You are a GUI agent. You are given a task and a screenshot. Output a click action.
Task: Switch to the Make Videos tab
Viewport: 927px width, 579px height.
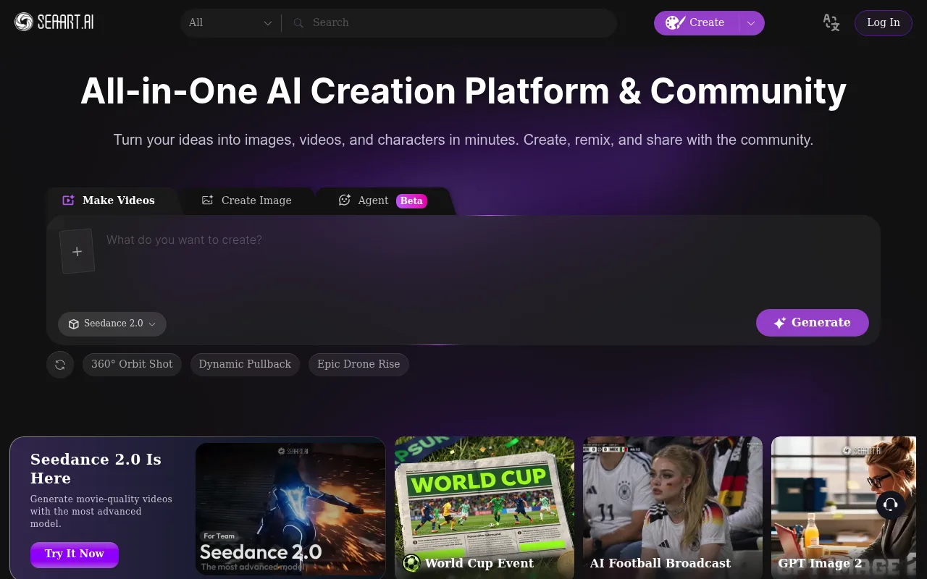[109, 200]
